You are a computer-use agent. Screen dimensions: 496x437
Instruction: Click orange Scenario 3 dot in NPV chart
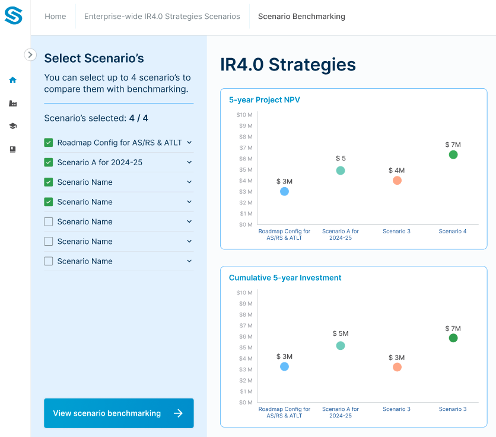[397, 181]
